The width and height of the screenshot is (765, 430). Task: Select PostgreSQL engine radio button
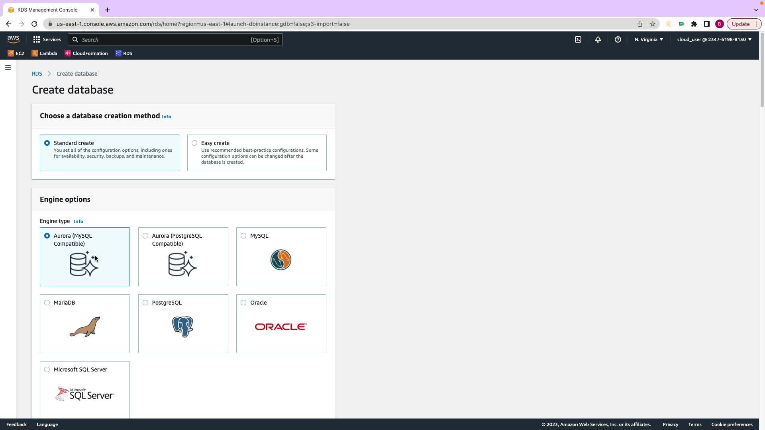[x=145, y=303]
